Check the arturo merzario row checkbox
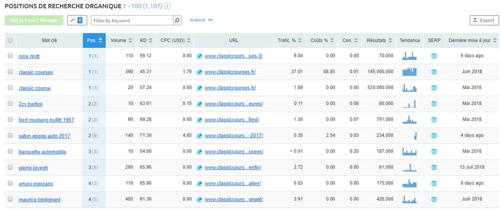 [10, 183]
